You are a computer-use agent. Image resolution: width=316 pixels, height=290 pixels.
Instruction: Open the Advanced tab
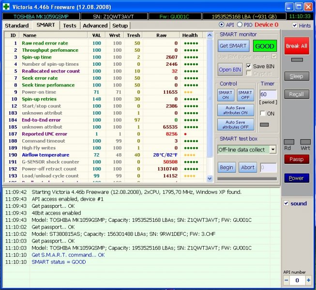[x=95, y=25]
